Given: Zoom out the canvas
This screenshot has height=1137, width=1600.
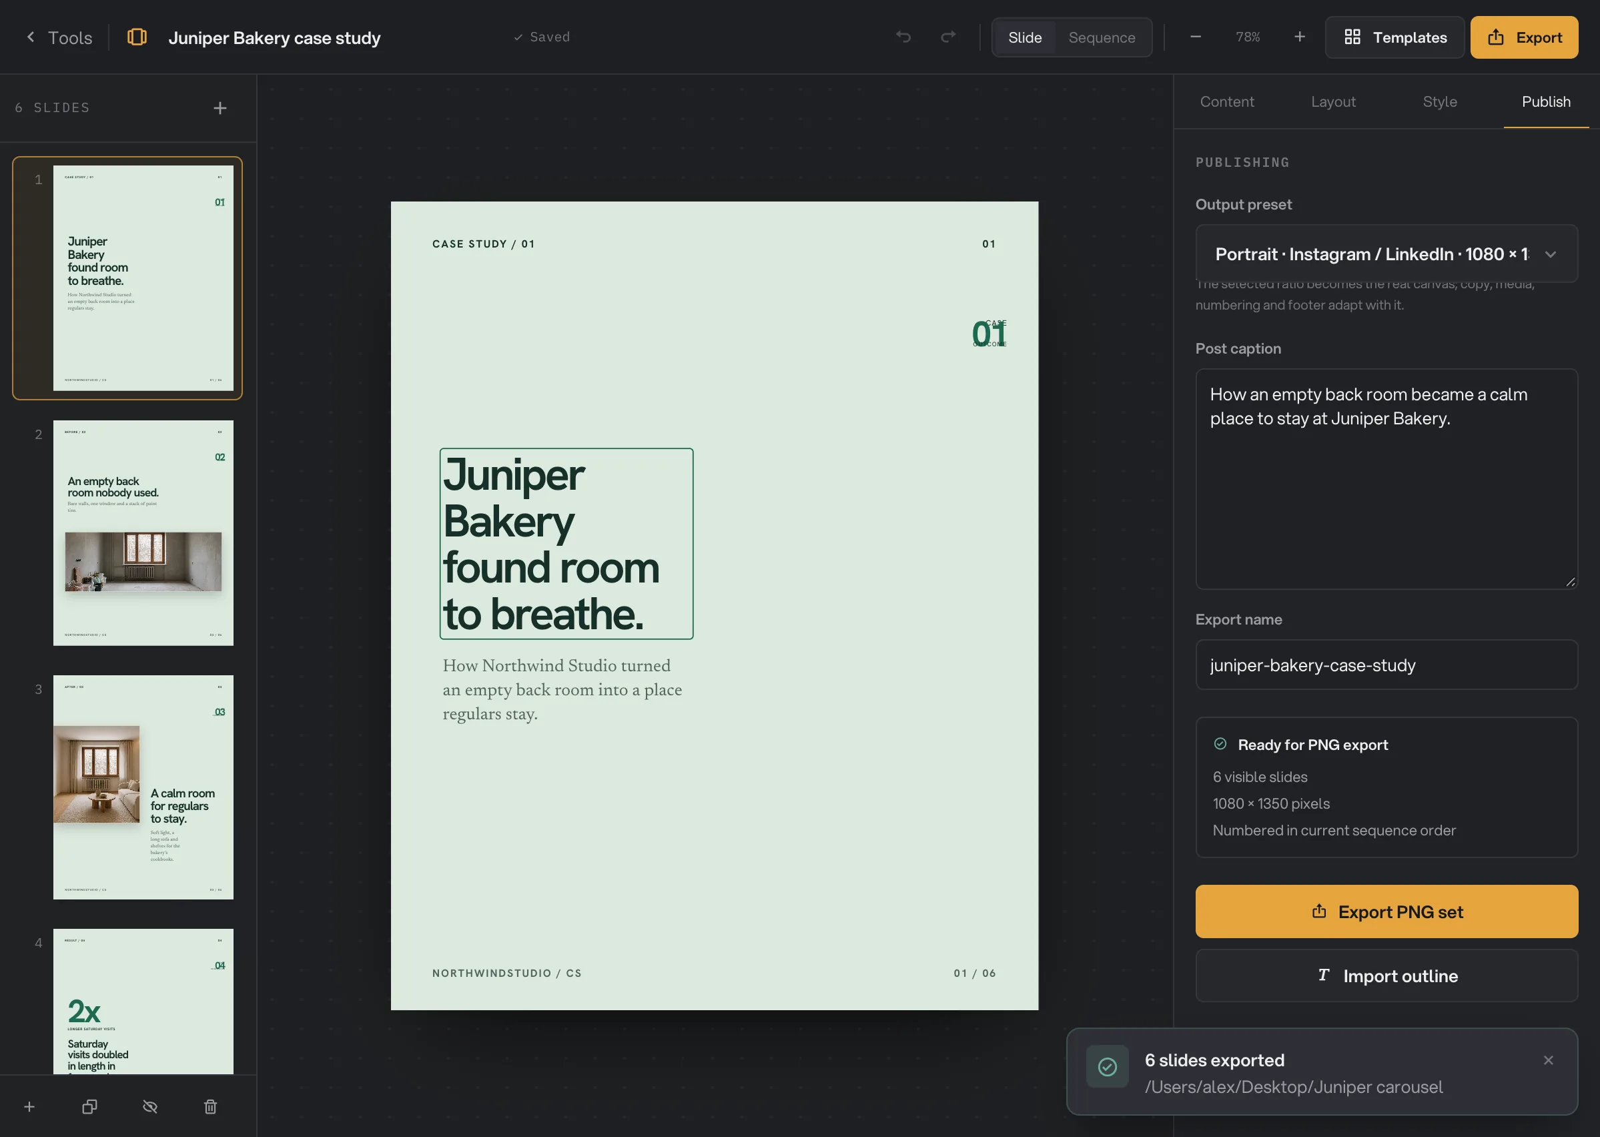Looking at the screenshot, I should pos(1196,37).
